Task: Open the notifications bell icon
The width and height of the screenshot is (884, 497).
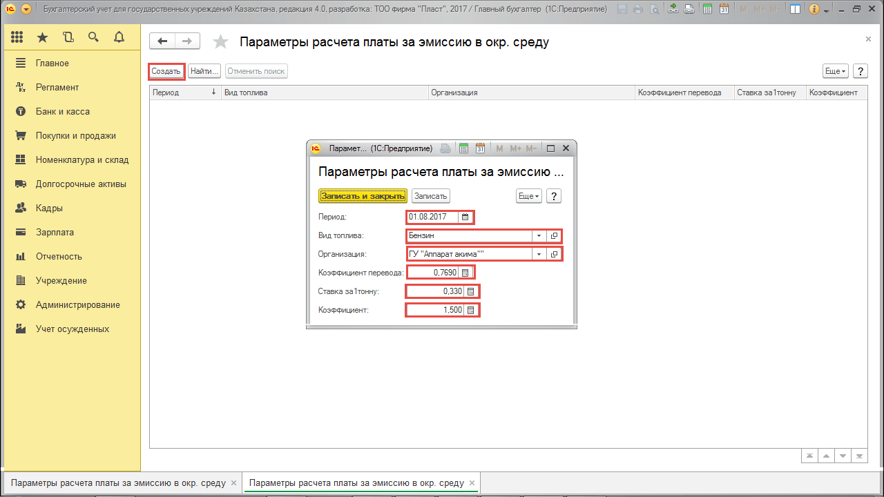Action: (x=119, y=37)
